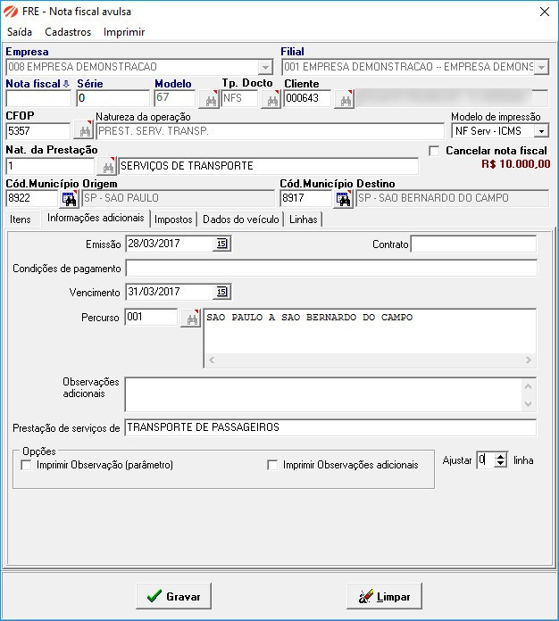Open Modelo lookup binoculars icon
Screen dimensions: 559x621
coord(209,99)
